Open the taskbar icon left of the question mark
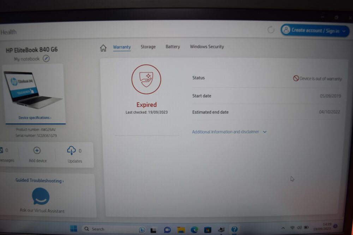Screen dimensions: 353x235 (221, 230)
